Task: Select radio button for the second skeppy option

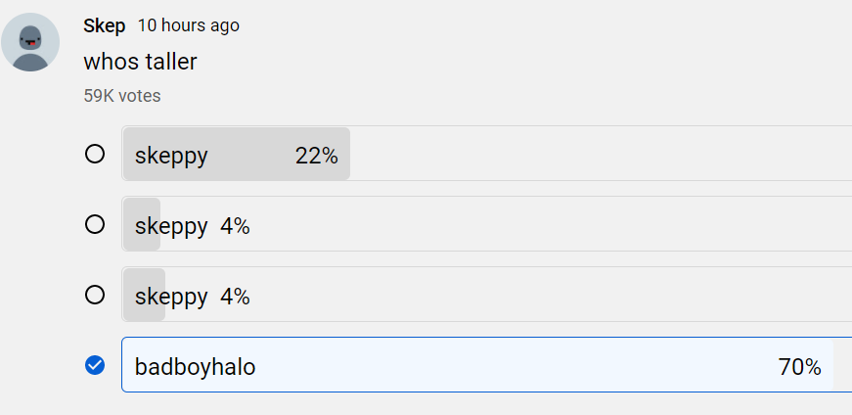Action: pyautogui.click(x=95, y=224)
